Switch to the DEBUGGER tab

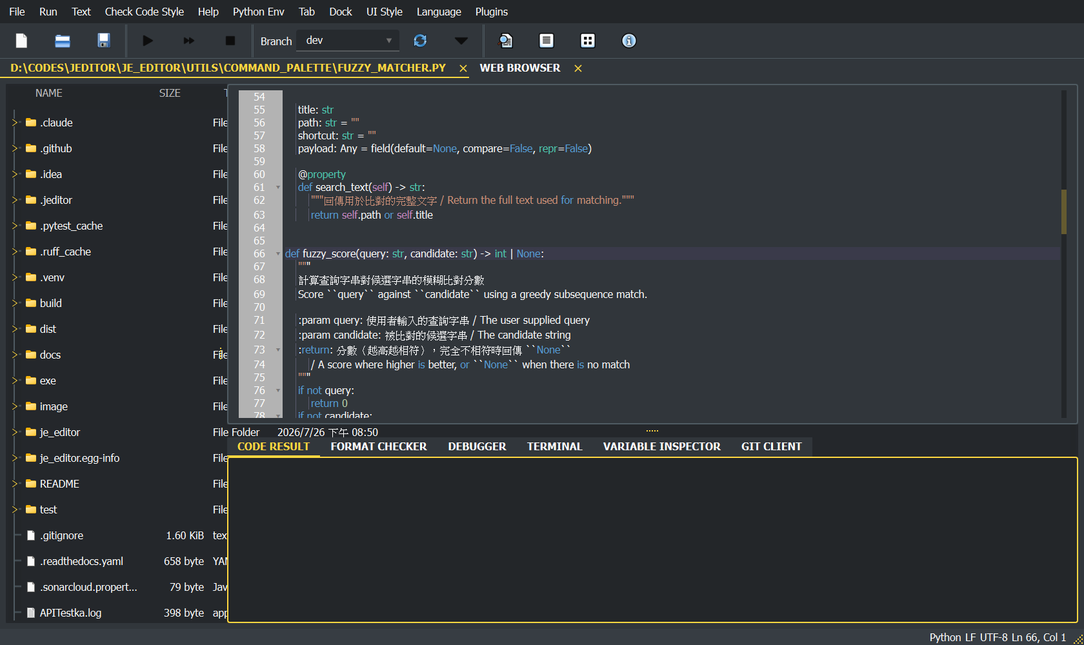click(x=477, y=446)
